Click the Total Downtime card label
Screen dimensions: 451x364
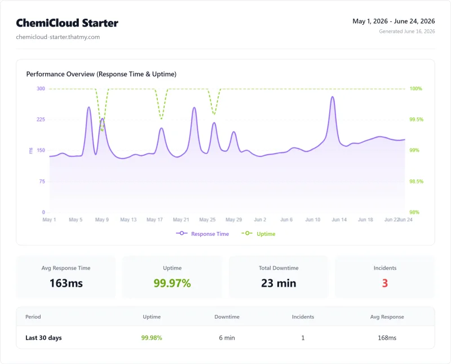(278, 268)
